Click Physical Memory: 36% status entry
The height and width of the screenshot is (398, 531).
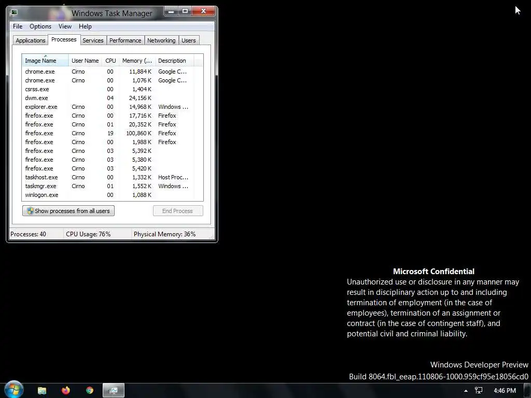(164, 234)
